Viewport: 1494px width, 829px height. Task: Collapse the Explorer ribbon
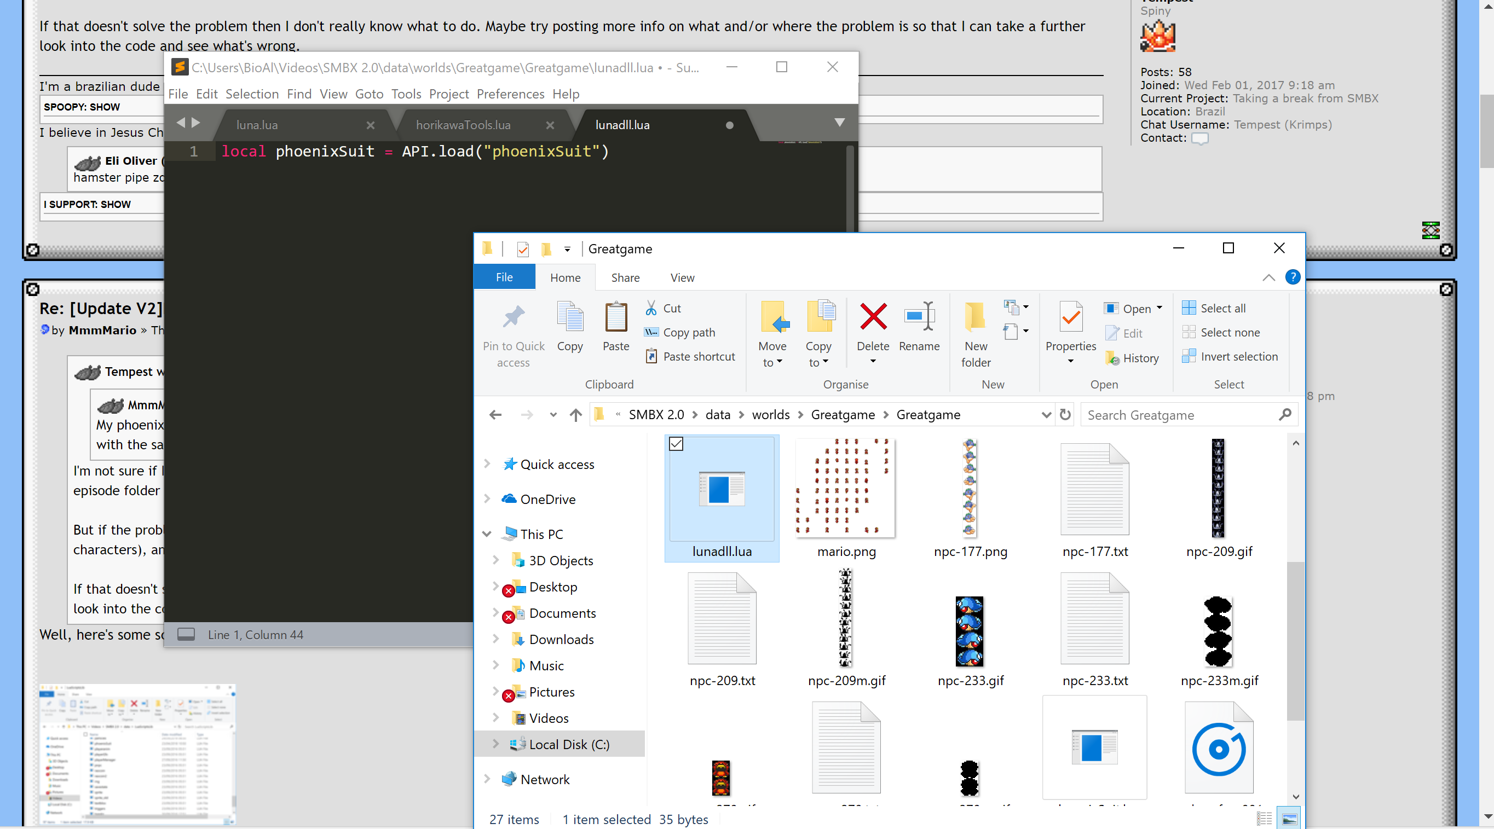[x=1268, y=277]
